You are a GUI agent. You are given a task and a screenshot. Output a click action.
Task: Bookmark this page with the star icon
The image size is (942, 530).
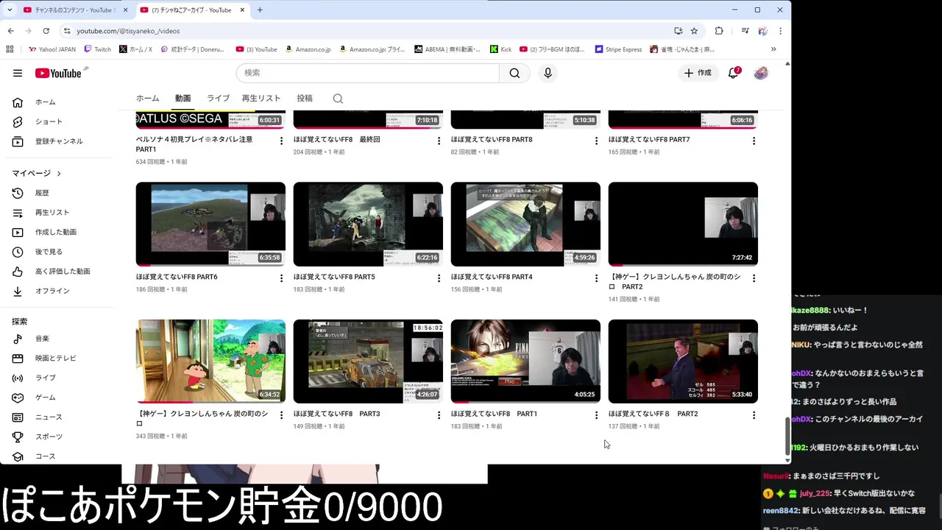click(x=694, y=31)
